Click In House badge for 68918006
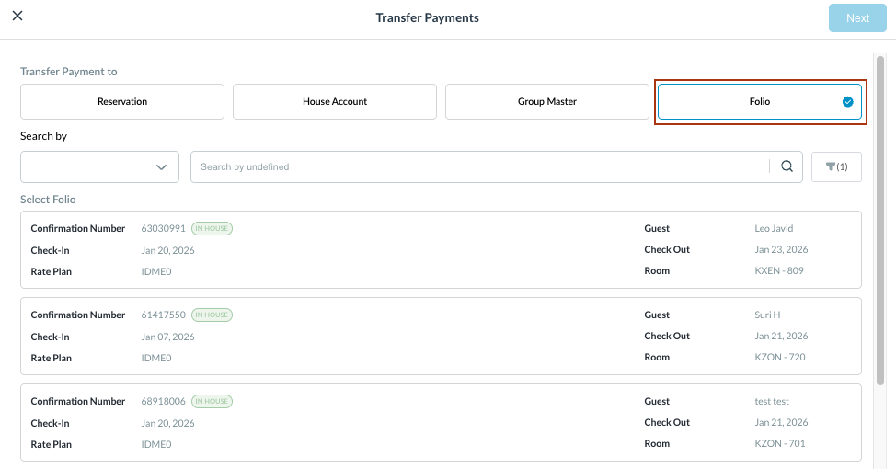 pyautogui.click(x=212, y=402)
